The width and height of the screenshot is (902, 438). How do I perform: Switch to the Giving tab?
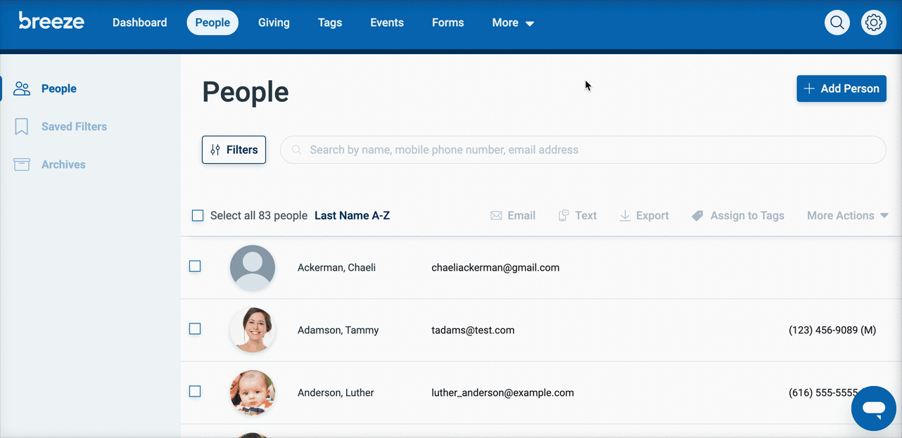[274, 22]
